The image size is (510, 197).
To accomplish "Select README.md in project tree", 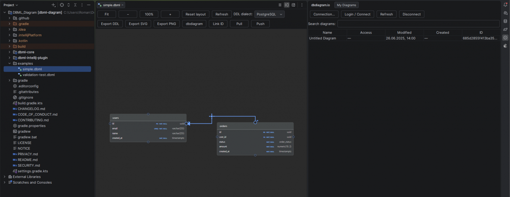I will click(x=27, y=160).
